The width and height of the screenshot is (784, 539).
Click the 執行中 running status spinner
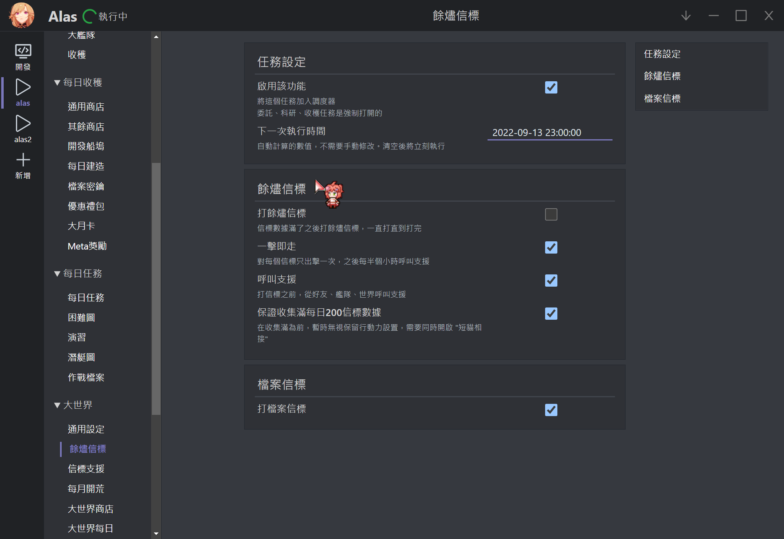89,16
